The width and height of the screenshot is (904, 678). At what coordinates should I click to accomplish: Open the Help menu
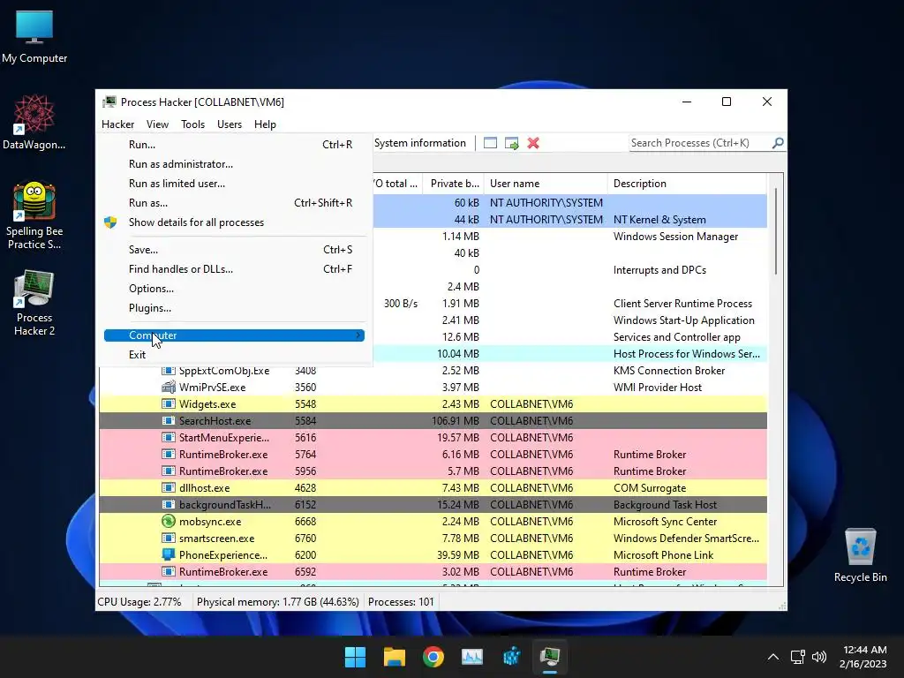(x=265, y=124)
